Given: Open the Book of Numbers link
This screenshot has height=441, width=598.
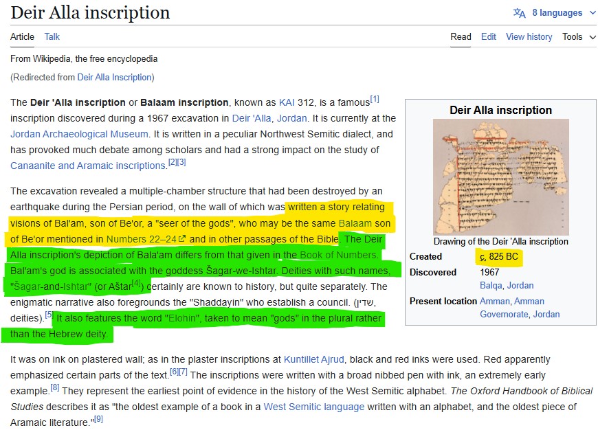Looking at the screenshot, I should click(x=338, y=255).
